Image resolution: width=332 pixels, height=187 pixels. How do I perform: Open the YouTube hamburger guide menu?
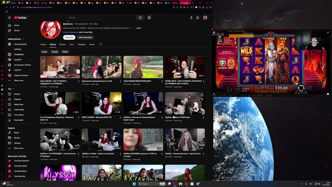pos(9,18)
